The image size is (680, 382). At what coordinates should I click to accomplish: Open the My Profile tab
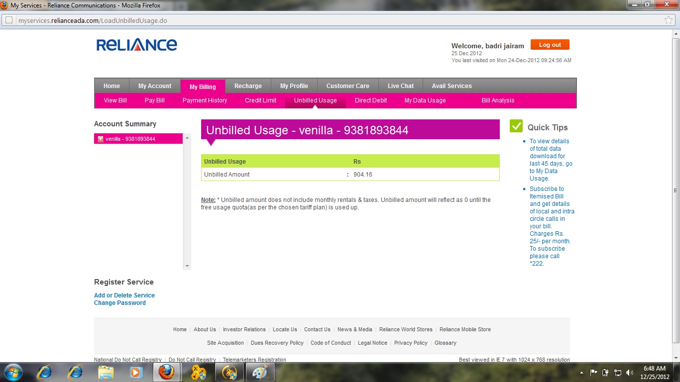point(294,86)
